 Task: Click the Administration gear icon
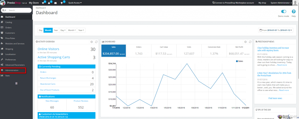coord(2,70)
